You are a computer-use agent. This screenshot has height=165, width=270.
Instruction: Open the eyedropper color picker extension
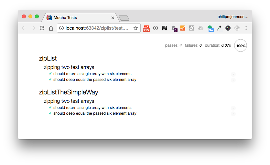point(219,28)
